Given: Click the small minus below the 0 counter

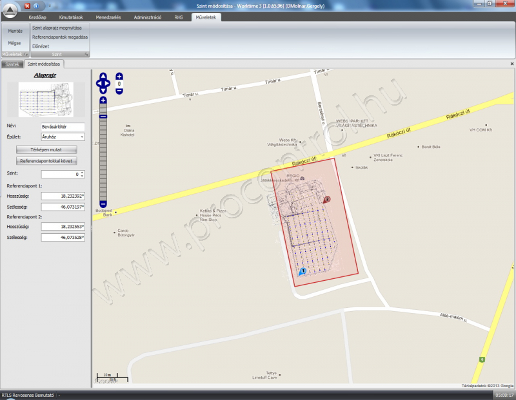Looking at the screenshot, I should 119,91.
